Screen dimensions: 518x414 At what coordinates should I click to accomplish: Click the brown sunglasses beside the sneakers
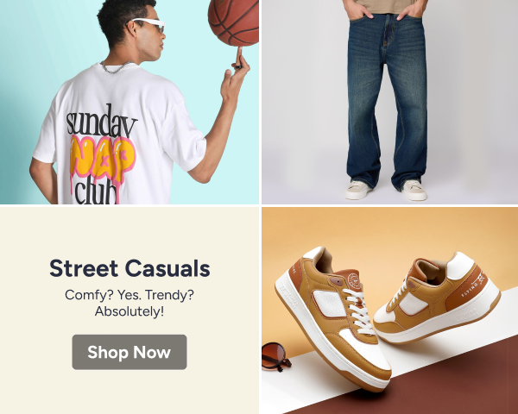click(x=276, y=356)
